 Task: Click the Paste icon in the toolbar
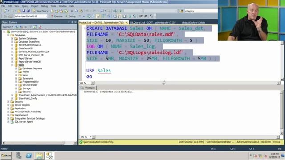(x=81, y=11)
